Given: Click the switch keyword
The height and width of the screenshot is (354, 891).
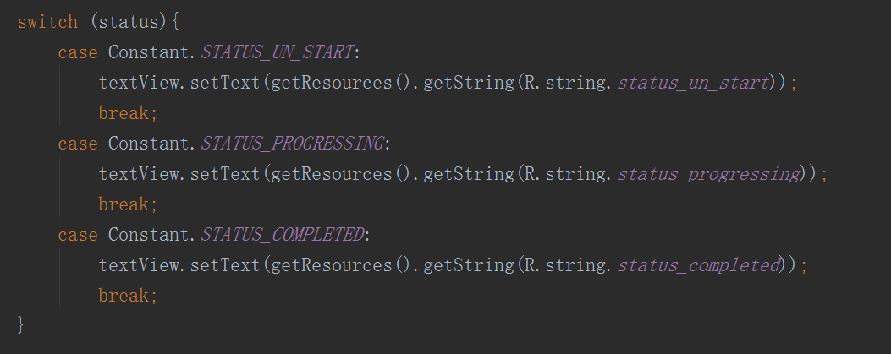Looking at the screenshot, I should point(47,22).
